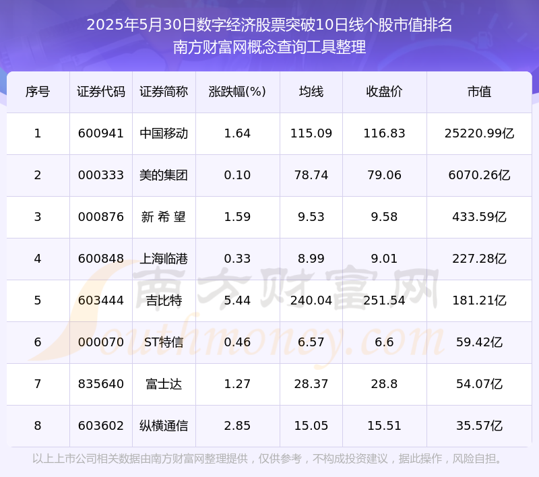The height and width of the screenshot is (477, 539).
Task: Click change percentage 1.59
Action: [x=237, y=217]
